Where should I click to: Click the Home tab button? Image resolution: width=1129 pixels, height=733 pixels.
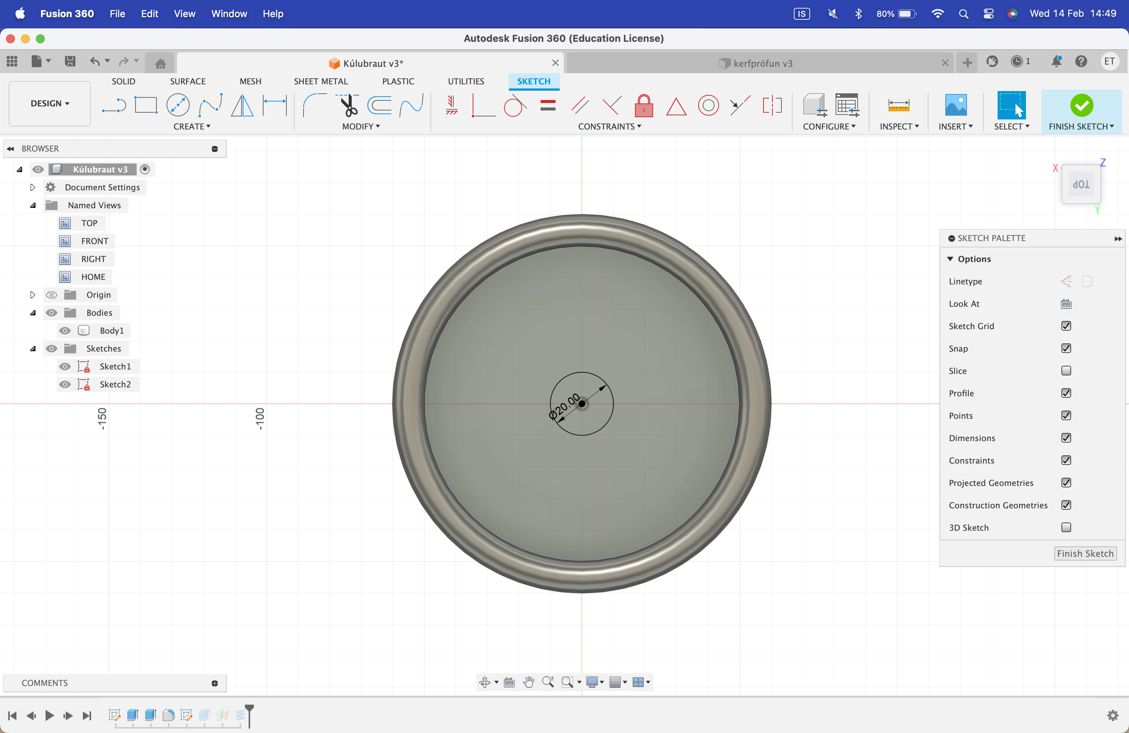click(x=160, y=63)
